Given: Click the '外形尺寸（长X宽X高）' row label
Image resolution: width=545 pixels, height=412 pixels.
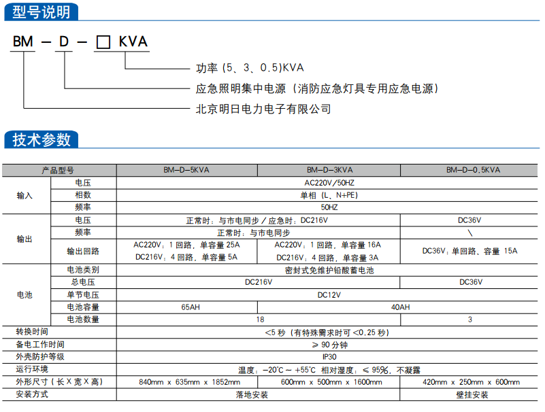Looking at the screenshot, I should (59, 382).
